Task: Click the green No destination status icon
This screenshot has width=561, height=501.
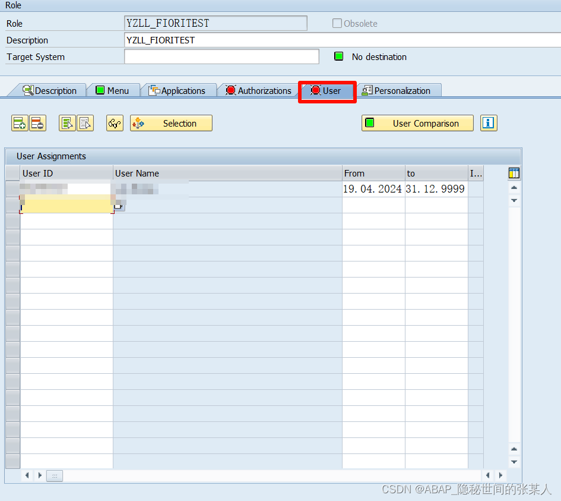Action: (339, 56)
